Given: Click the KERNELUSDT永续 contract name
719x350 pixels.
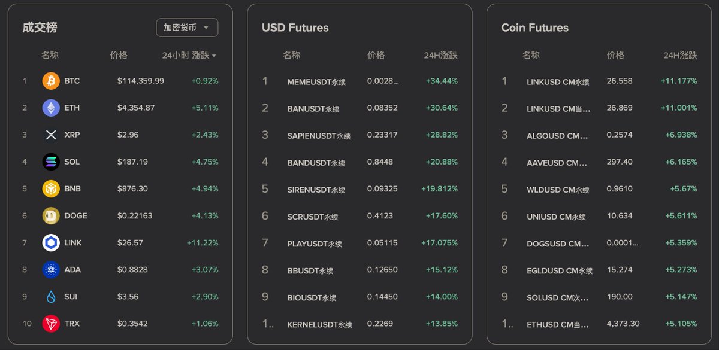Looking at the screenshot, I should (319, 324).
